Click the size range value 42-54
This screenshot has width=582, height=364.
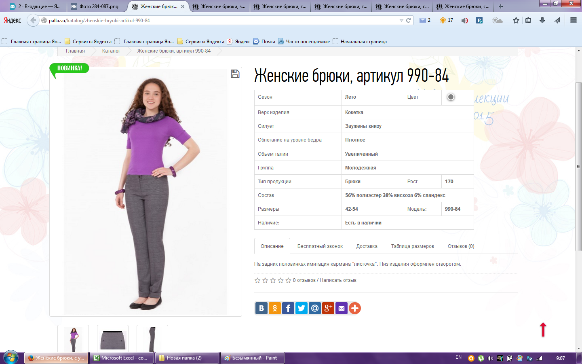352,209
